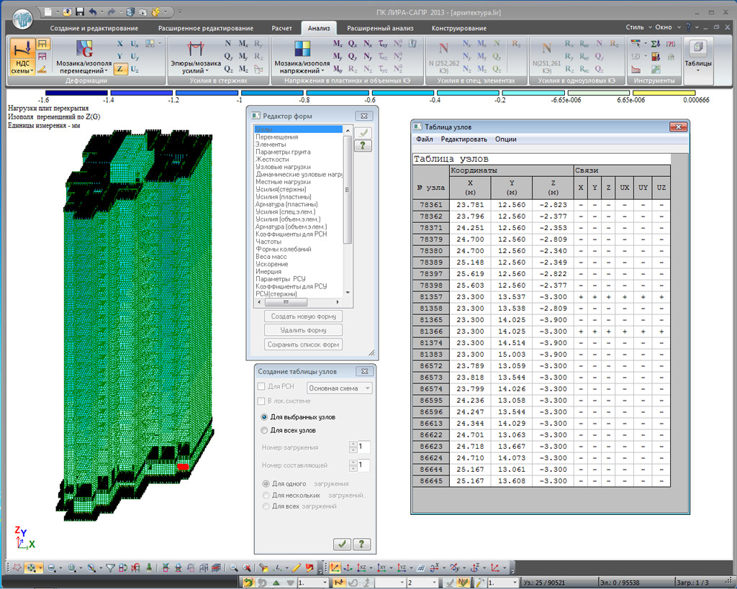Expand the Окно dropdown menu

tap(666, 27)
